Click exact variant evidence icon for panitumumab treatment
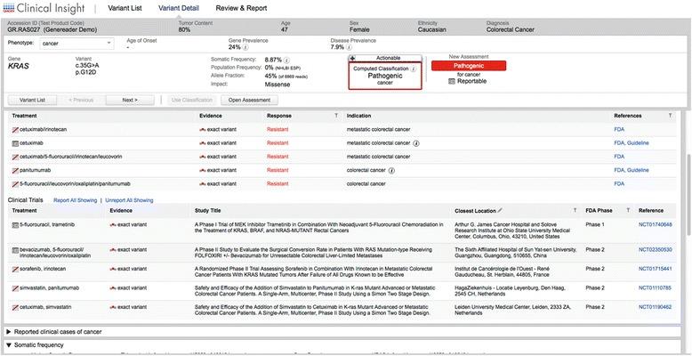Screen dimensions: 692x356 (203, 170)
